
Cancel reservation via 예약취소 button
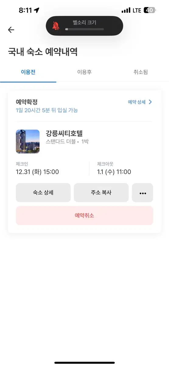click(84, 216)
